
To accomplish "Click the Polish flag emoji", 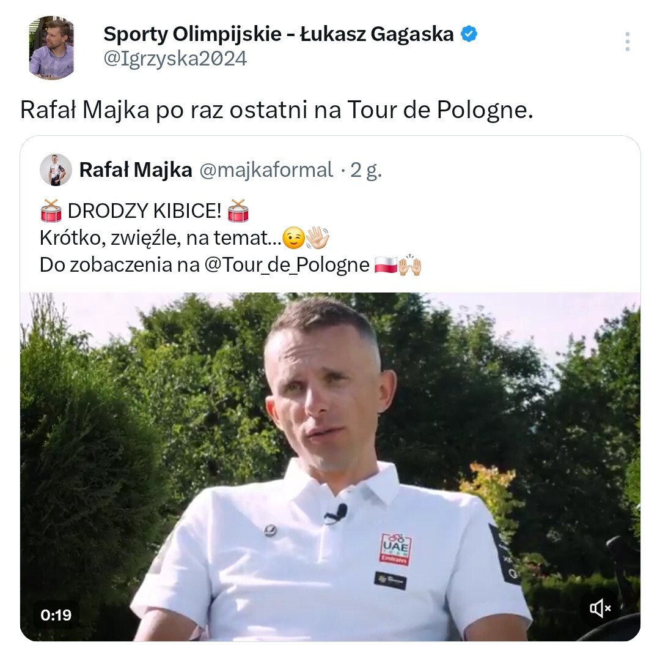I will [386, 265].
